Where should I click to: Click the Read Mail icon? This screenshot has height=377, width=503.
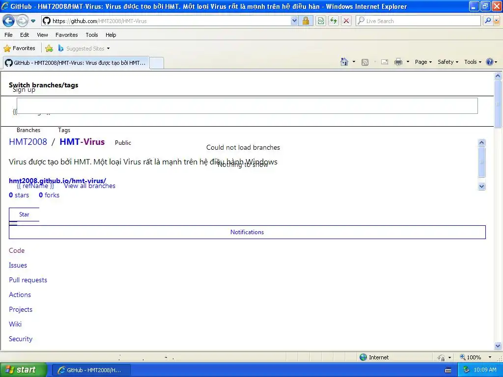pyautogui.click(x=385, y=62)
